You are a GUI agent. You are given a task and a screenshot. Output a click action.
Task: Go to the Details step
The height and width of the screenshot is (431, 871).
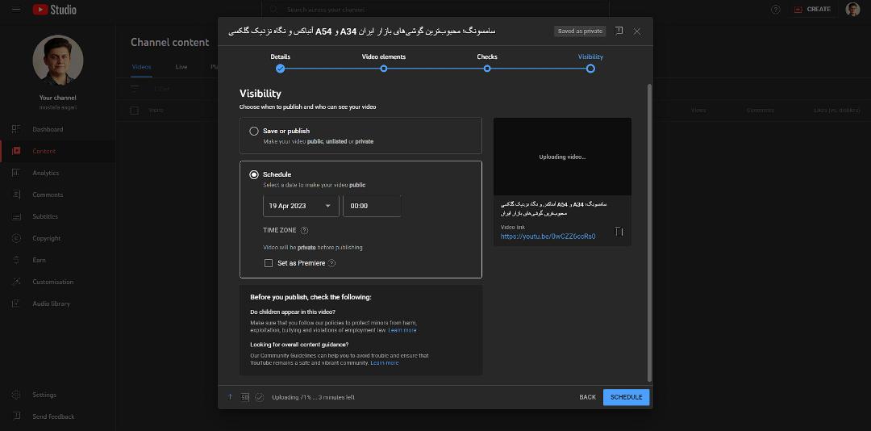280,63
